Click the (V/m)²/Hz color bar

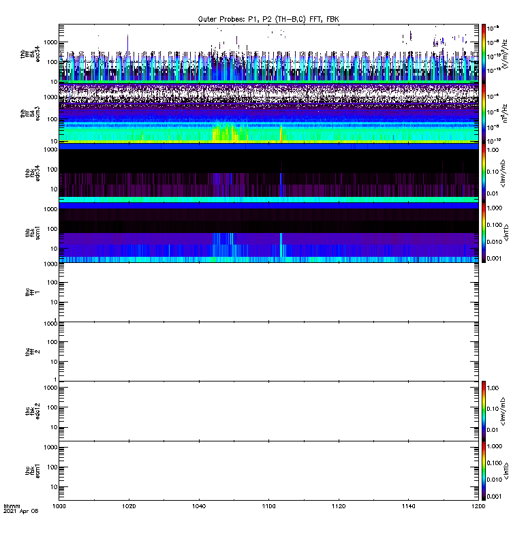(484, 54)
